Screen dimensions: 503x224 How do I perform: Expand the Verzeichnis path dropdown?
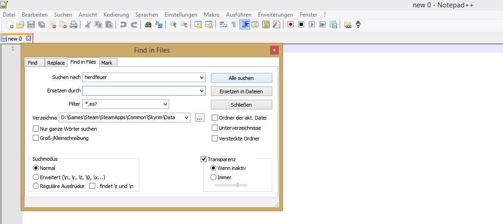click(187, 118)
